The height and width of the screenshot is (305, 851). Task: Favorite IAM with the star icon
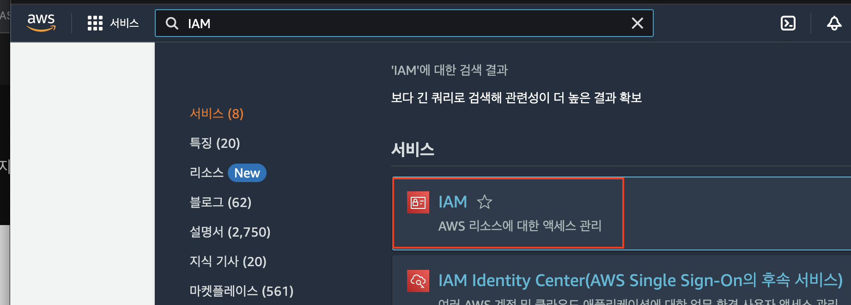[485, 202]
